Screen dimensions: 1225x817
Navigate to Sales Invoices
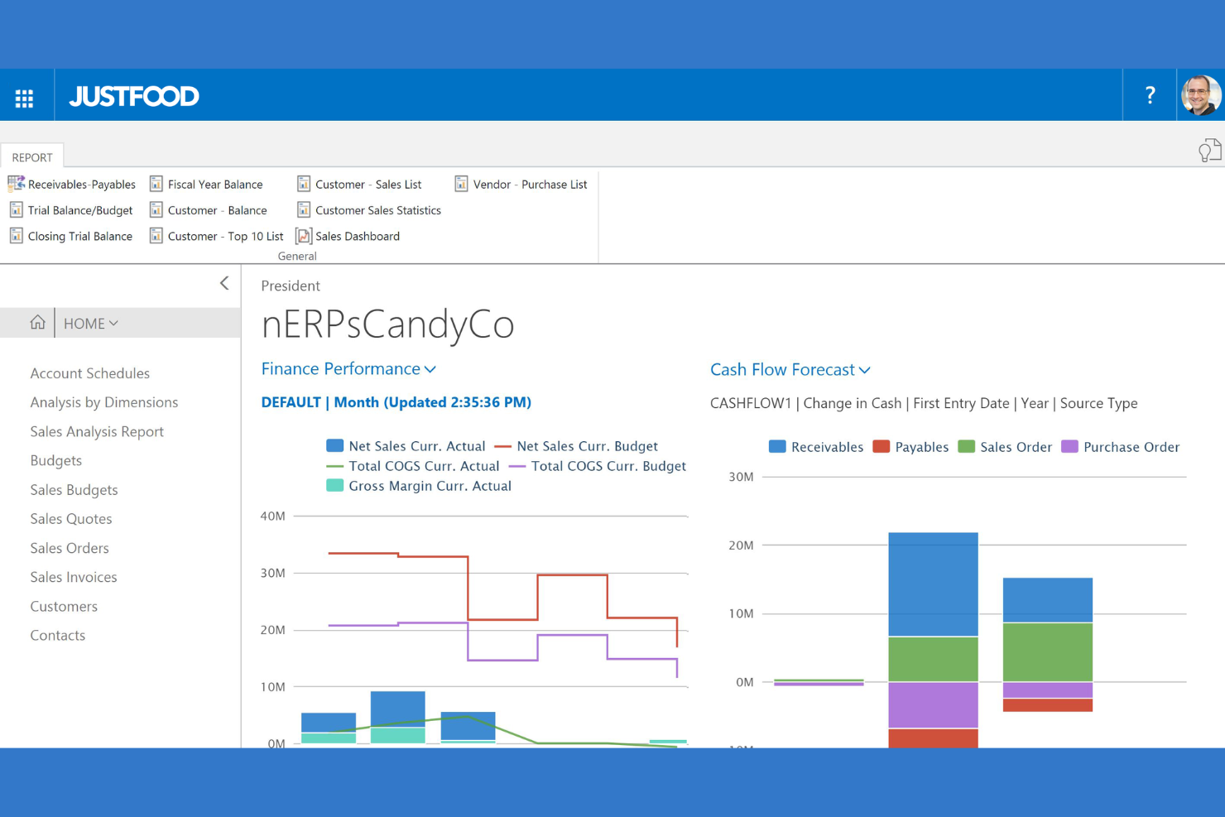[x=74, y=577]
